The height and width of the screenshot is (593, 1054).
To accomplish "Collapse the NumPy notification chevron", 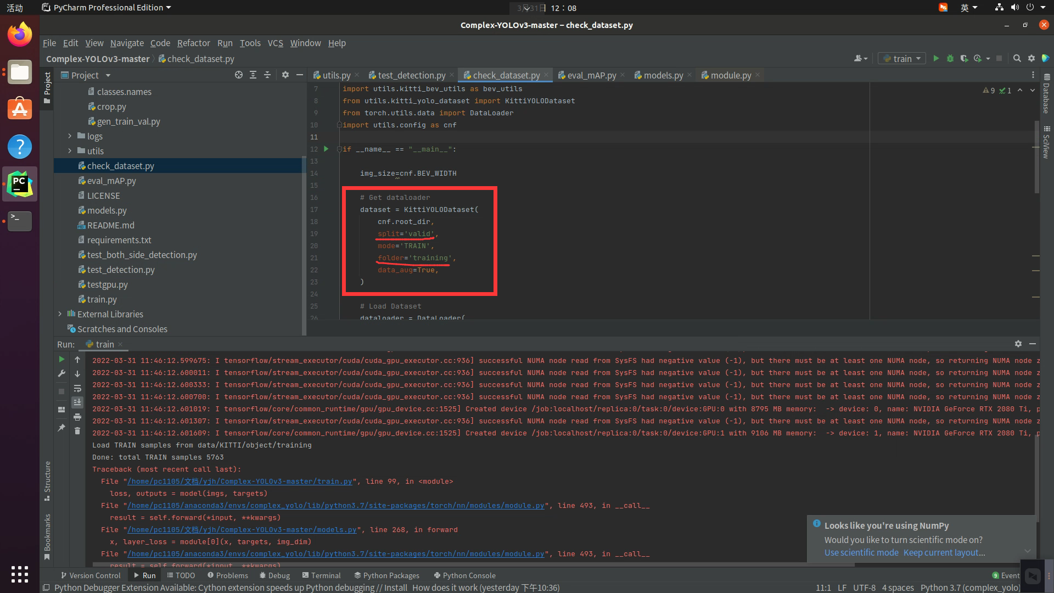I will click(1027, 551).
